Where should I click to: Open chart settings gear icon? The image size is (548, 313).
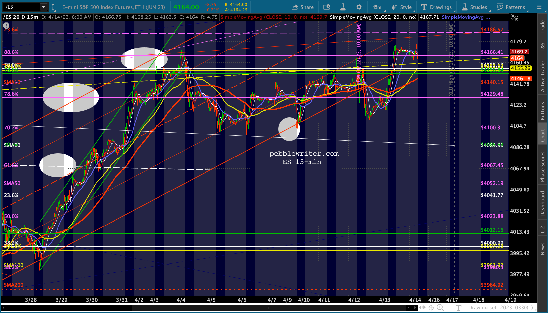pos(359,7)
